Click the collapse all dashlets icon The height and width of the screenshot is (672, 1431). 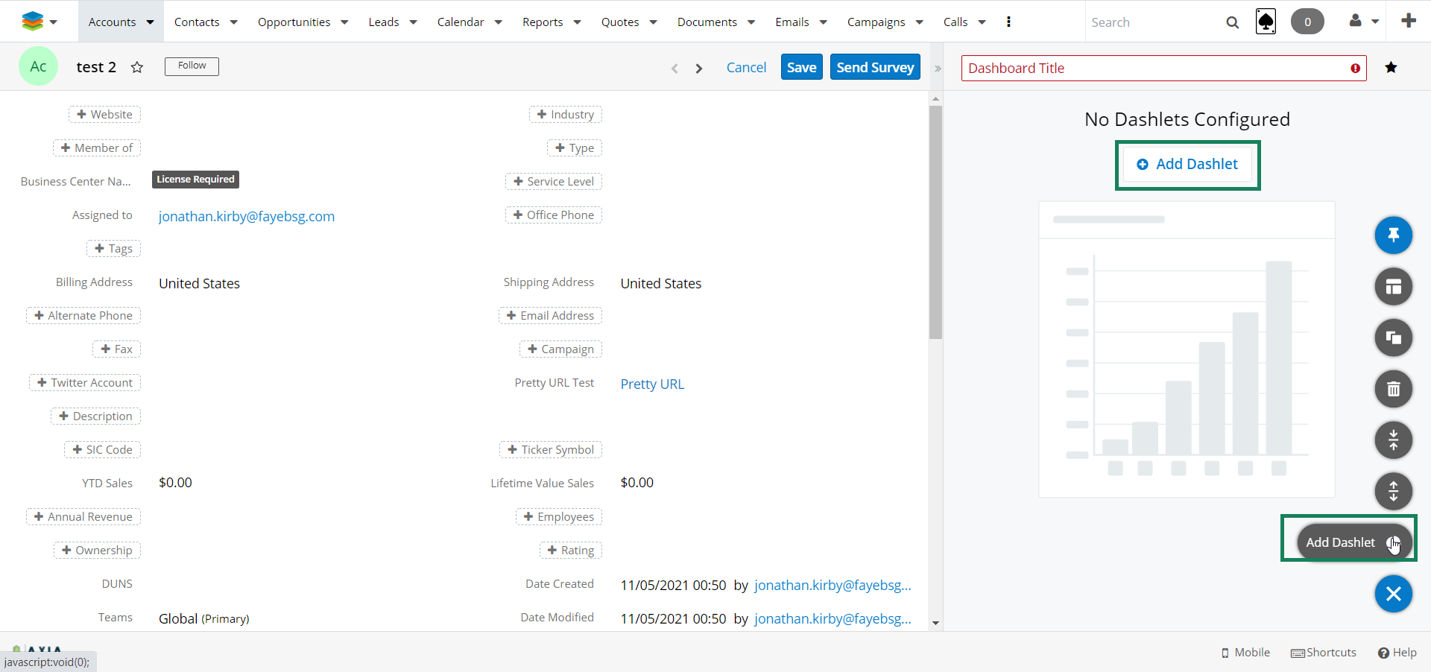tap(1393, 440)
